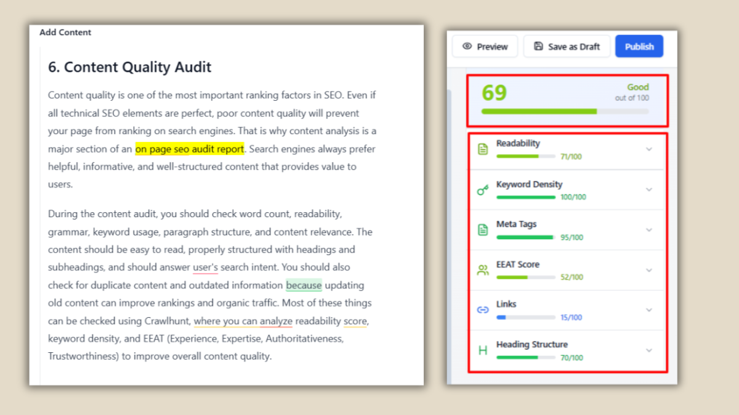Click the Meta Tags 95/100 bar
This screenshot has width=739, height=415.
point(526,237)
